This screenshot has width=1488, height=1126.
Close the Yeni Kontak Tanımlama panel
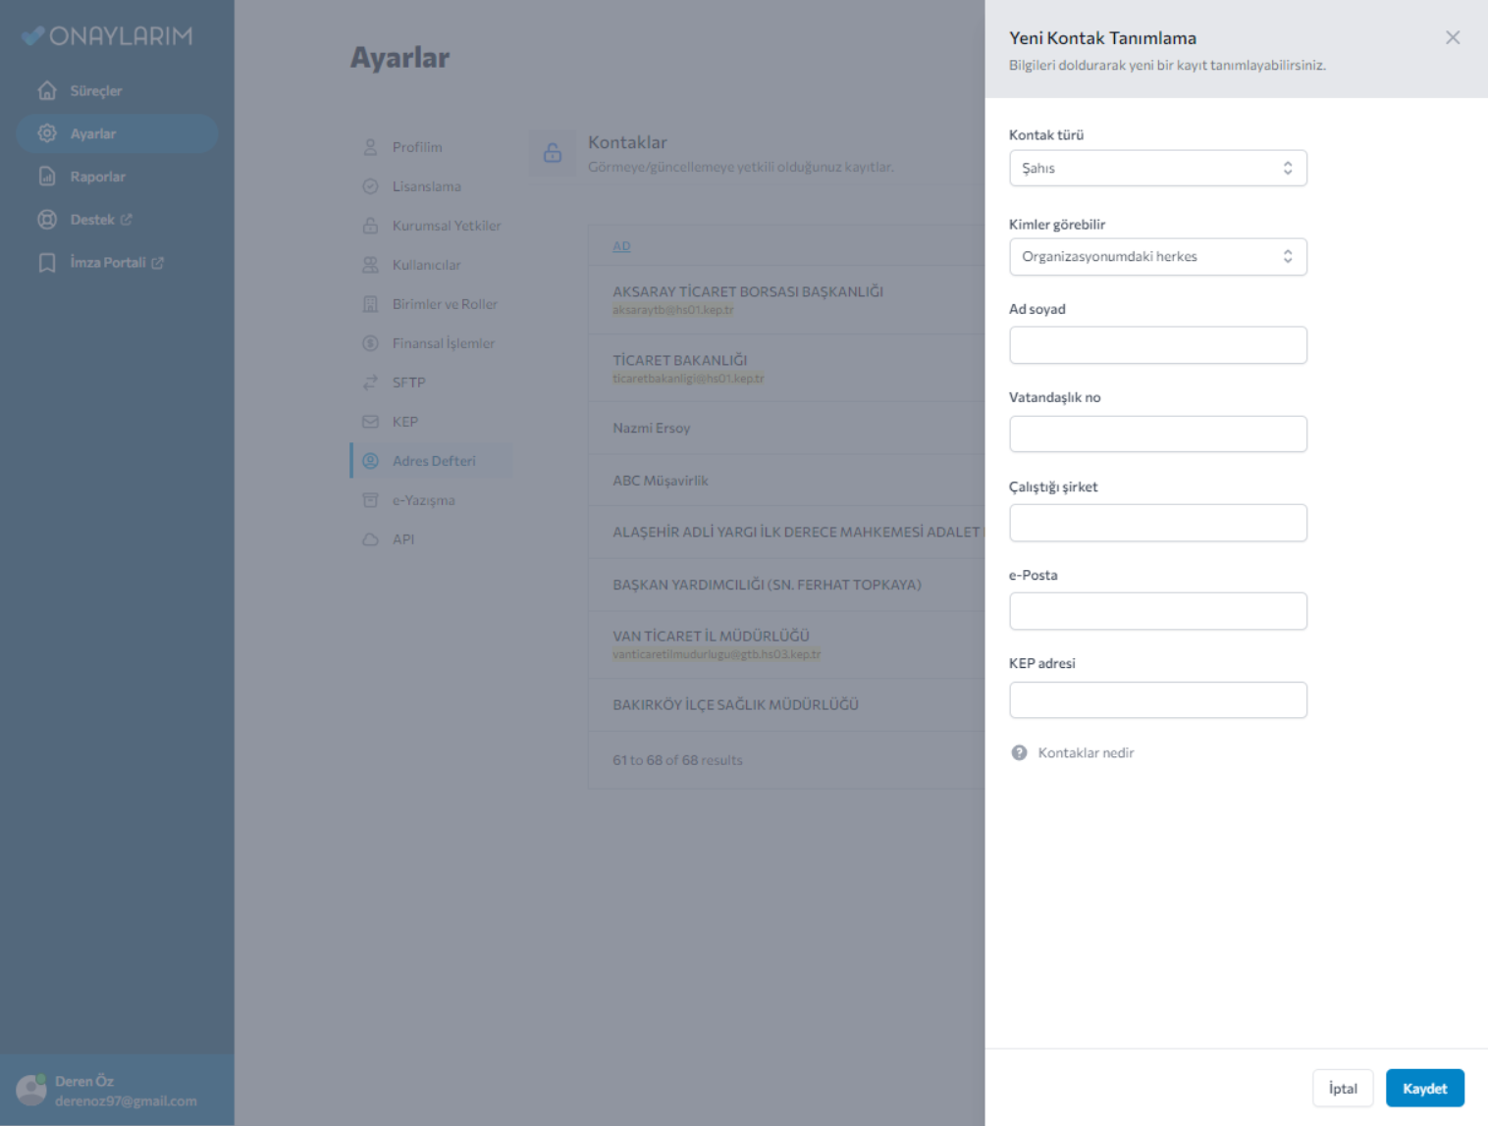1452,37
